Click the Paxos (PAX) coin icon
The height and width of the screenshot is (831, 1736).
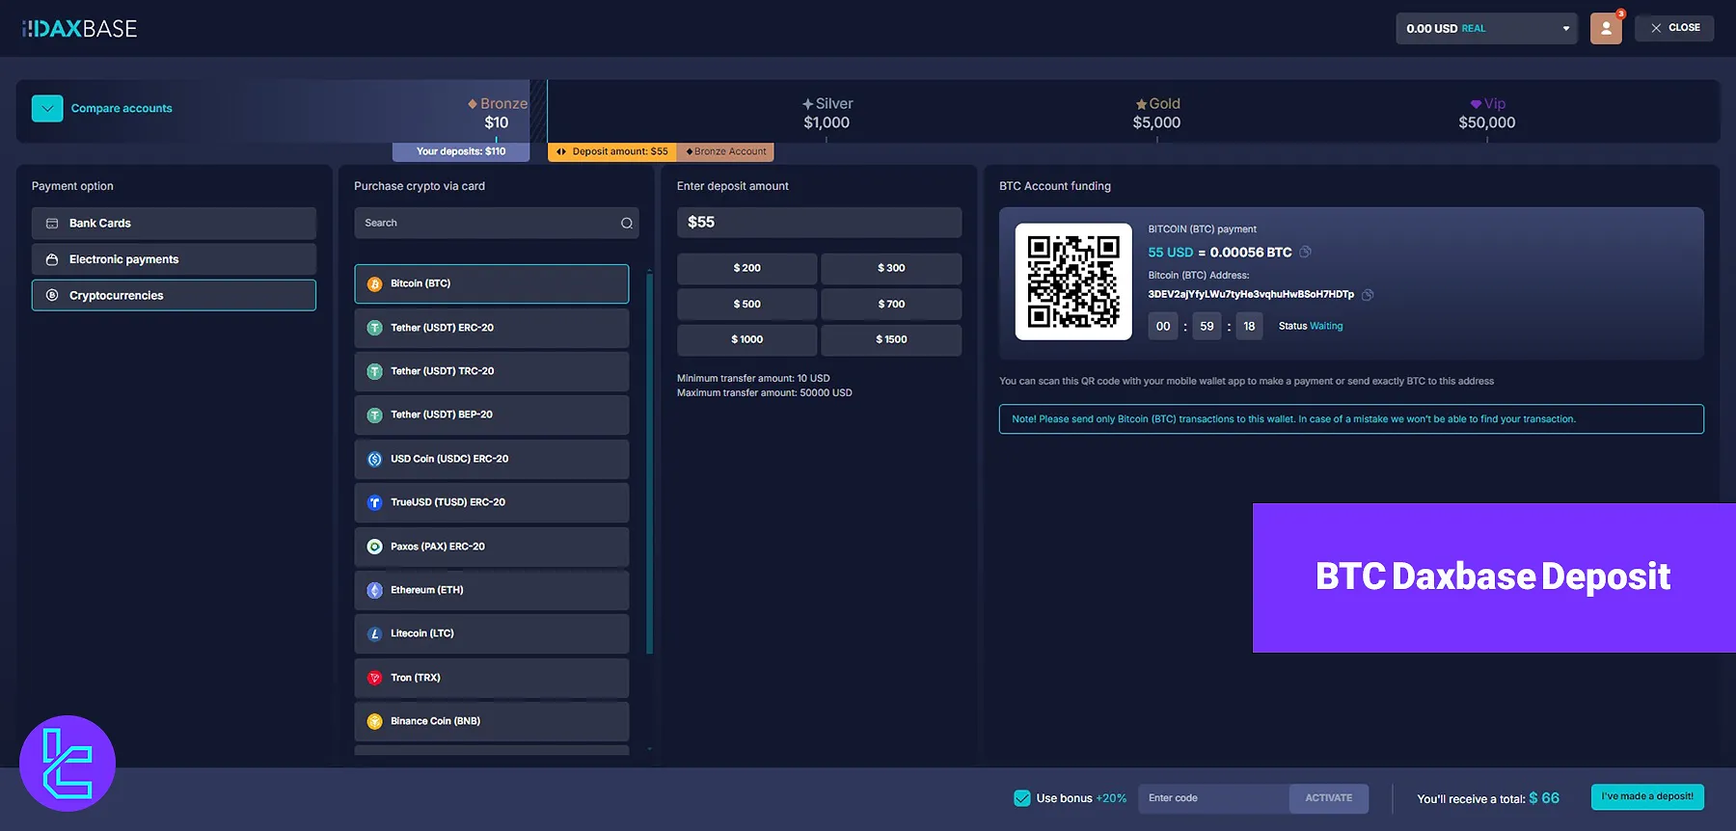(x=375, y=547)
